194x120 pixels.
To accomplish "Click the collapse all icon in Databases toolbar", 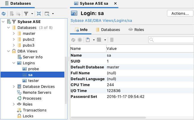I will [39, 14].
